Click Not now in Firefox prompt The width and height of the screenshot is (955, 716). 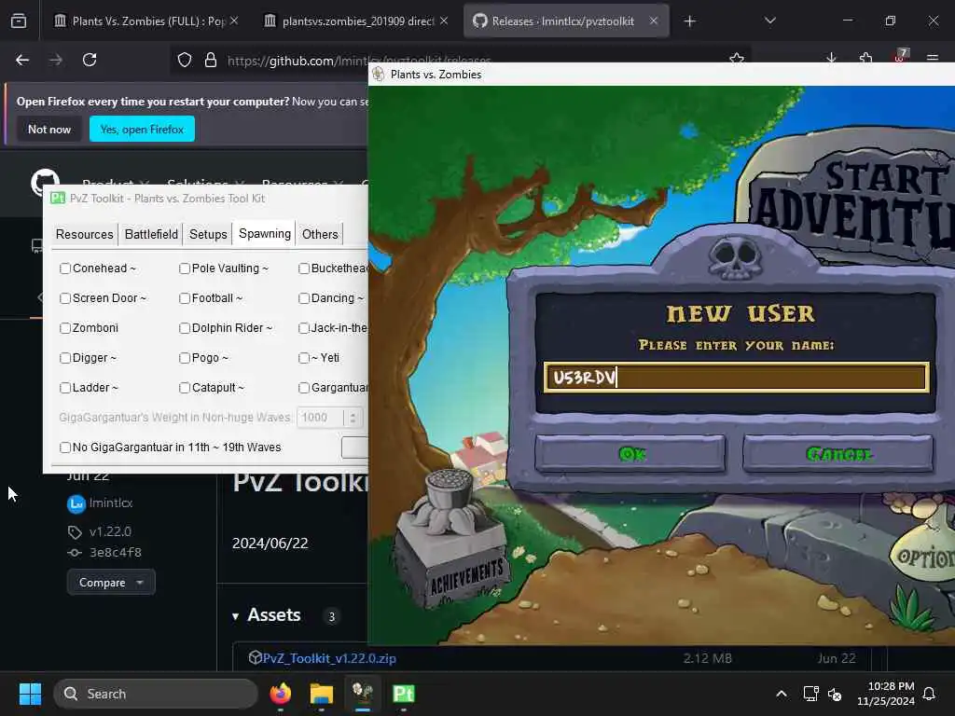click(x=49, y=129)
